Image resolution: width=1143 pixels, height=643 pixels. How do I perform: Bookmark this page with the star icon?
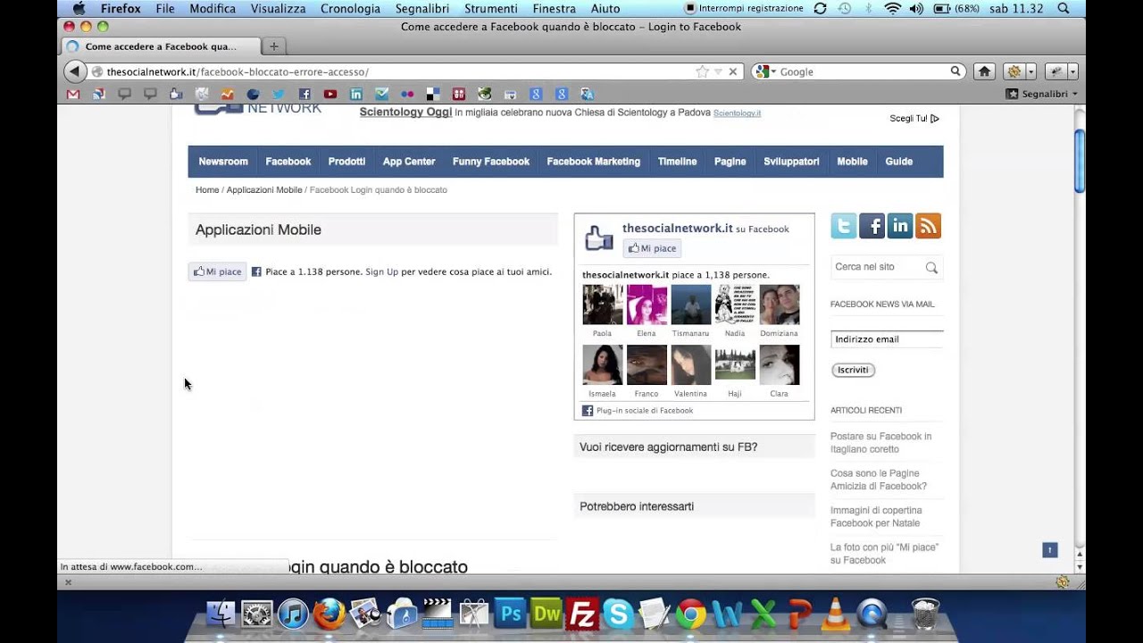pyautogui.click(x=702, y=71)
